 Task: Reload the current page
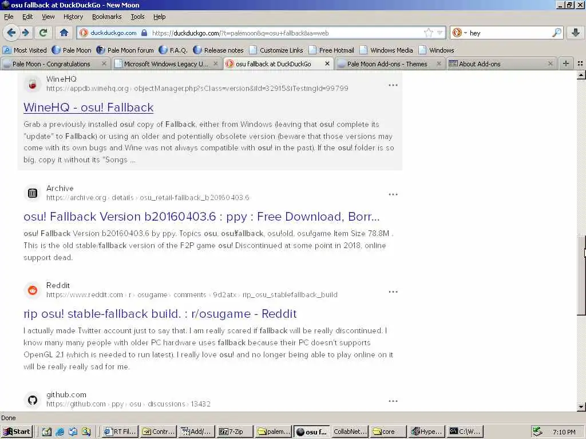pyautogui.click(x=43, y=33)
